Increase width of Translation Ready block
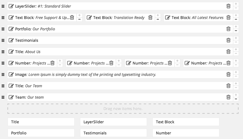This screenshot has width=243, height=139. pyautogui.click(x=158, y=15)
